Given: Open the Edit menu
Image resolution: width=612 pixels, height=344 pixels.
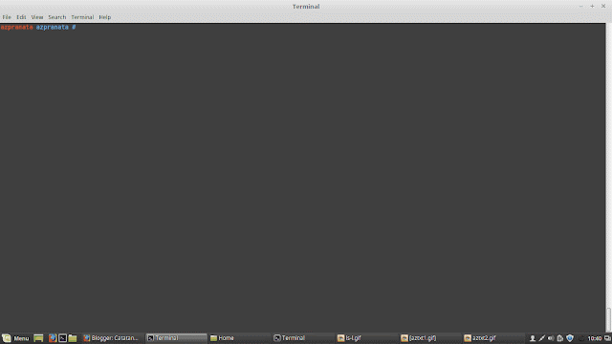Looking at the screenshot, I should tap(21, 17).
